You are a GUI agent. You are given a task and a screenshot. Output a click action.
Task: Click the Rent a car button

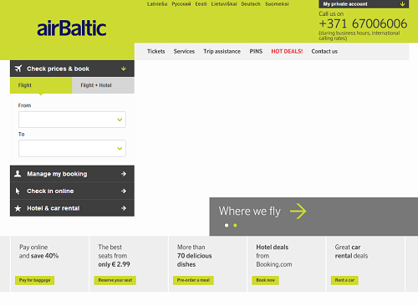click(344, 280)
